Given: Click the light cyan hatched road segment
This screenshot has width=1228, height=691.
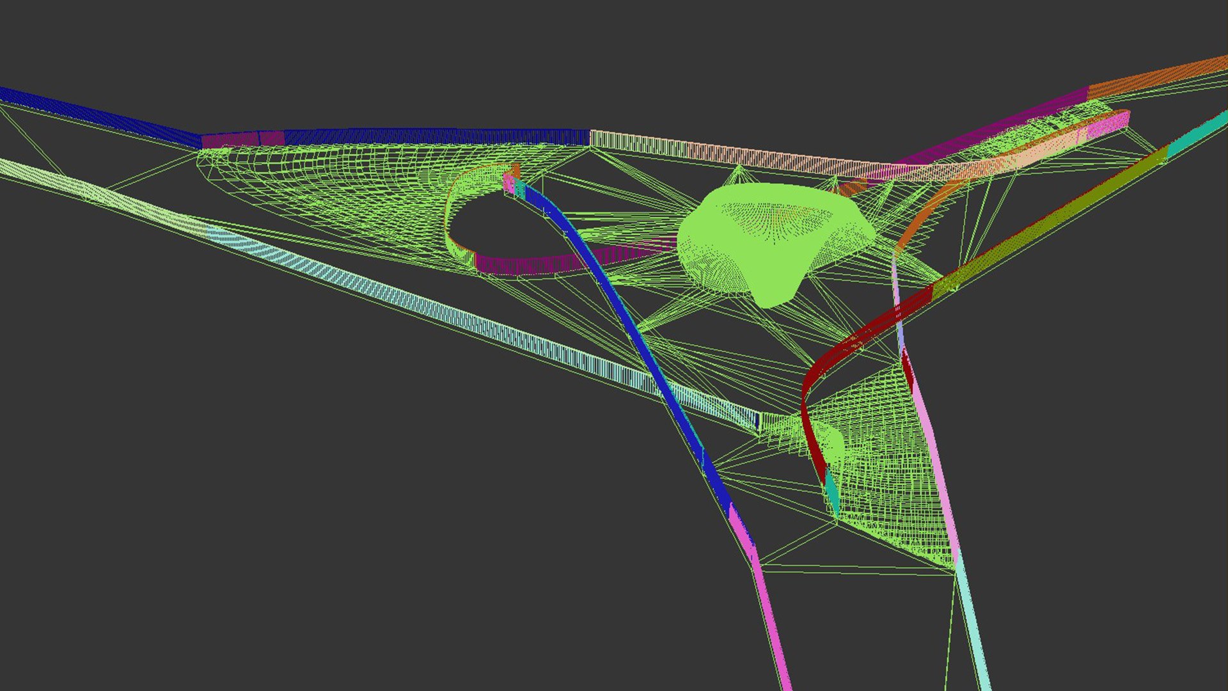Looking at the screenshot, I should pos(448,314).
